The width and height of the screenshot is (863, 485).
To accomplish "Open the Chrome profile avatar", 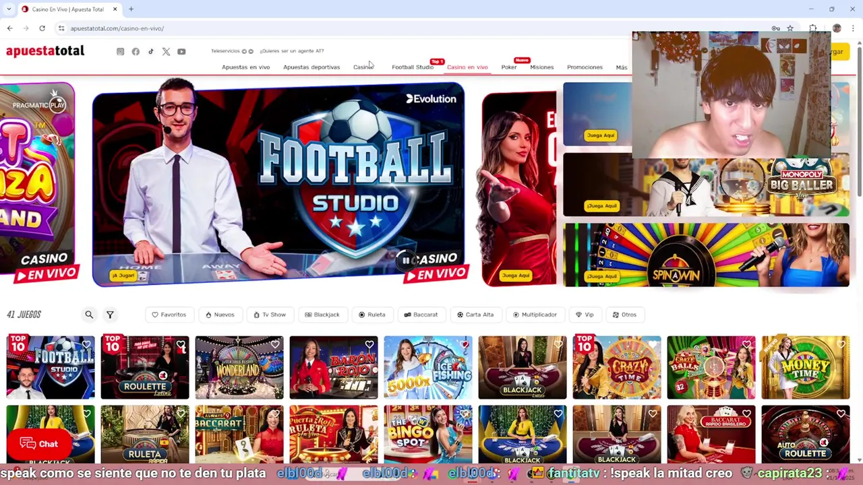I will click(837, 28).
